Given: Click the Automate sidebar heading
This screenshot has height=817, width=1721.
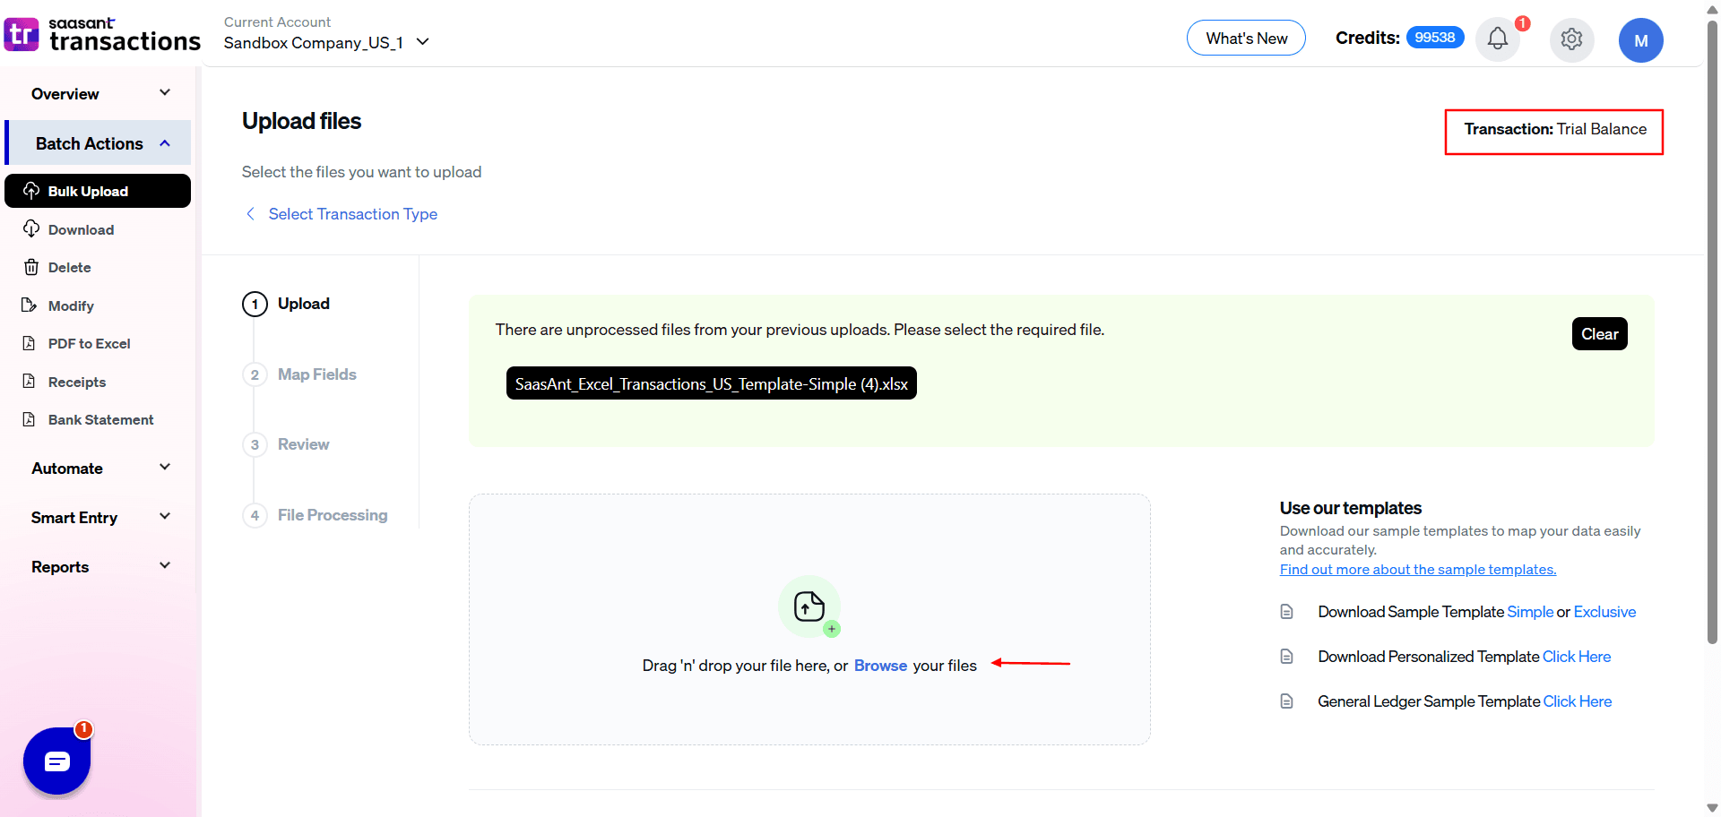Looking at the screenshot, I should (x=67, y=469).
